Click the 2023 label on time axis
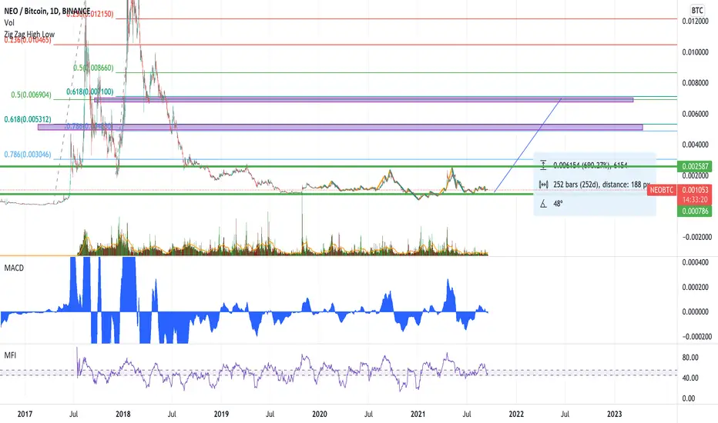Viewport: 718px width, 423px height. click(615, 414)
